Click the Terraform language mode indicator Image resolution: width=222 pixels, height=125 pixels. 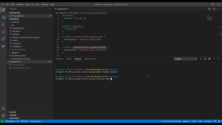pyautogui.click(x=208, y=121)
